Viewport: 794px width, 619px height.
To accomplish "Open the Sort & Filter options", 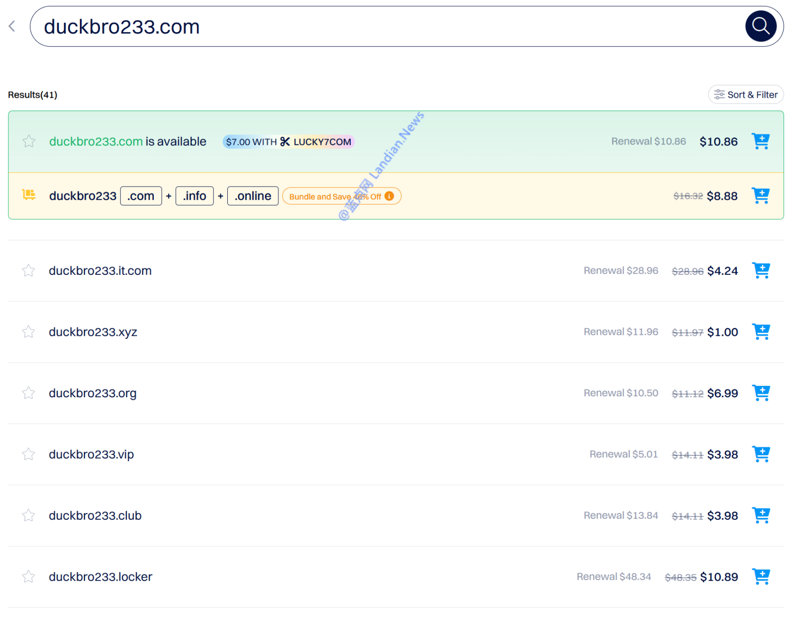I will pos(745,95).
